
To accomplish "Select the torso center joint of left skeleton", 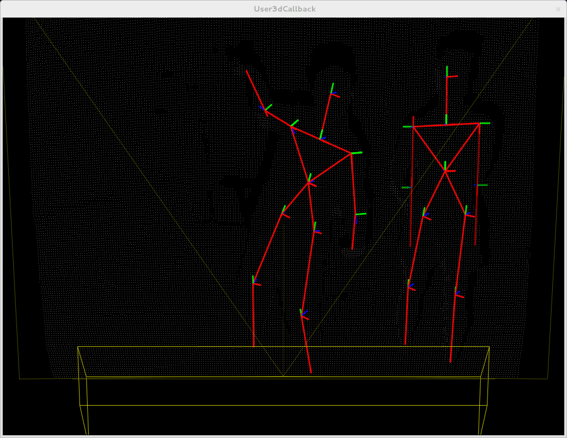I will tap(309, 182).
